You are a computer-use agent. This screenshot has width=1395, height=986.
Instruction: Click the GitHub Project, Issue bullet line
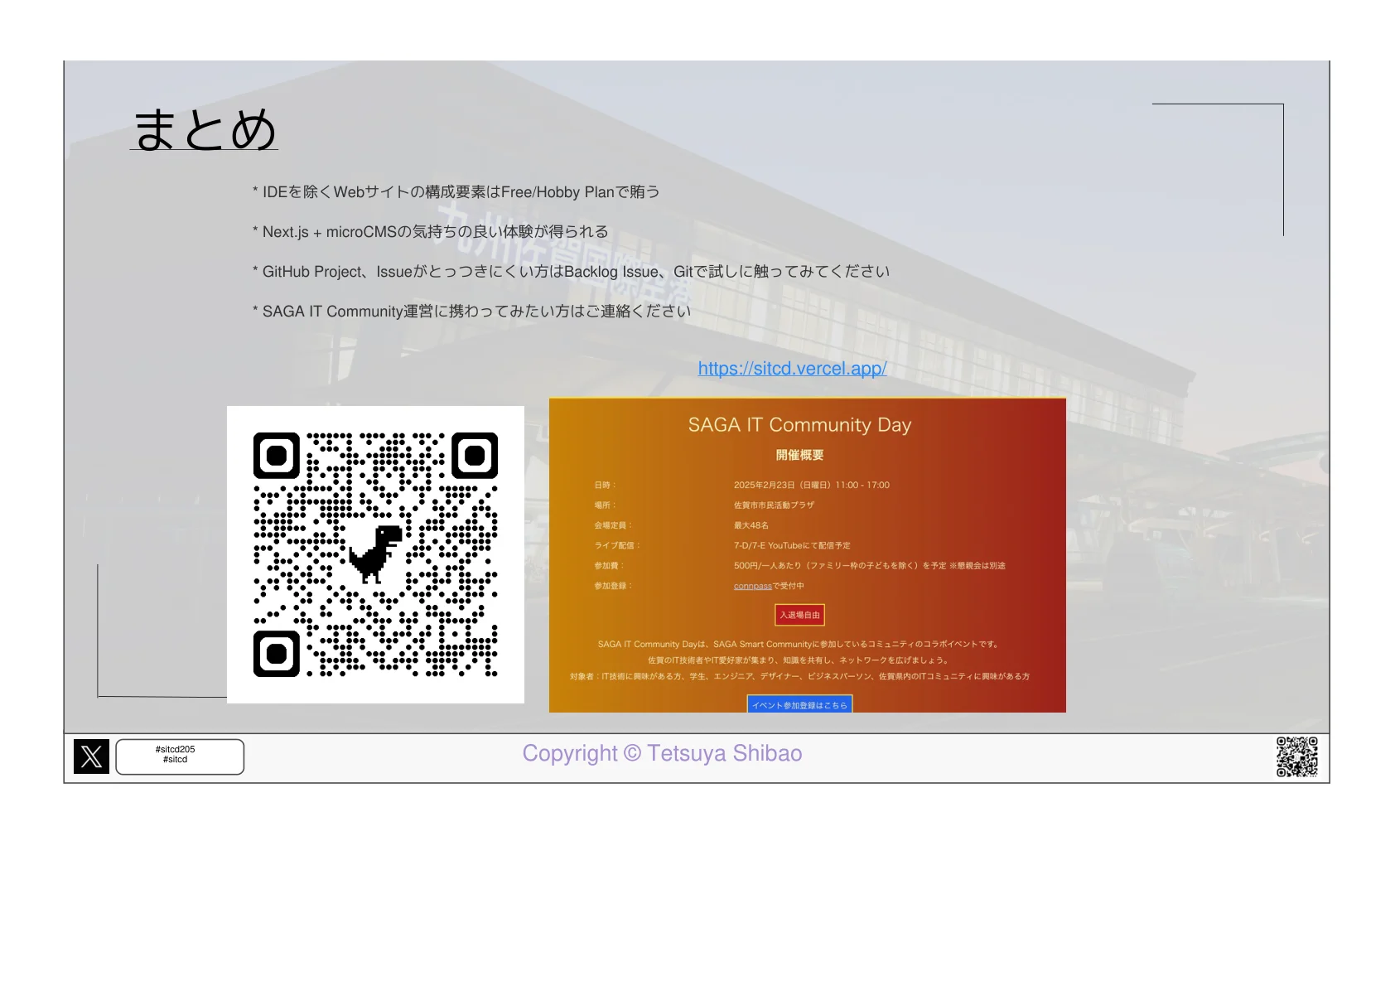pyautogui.click(x=572, y=272)
